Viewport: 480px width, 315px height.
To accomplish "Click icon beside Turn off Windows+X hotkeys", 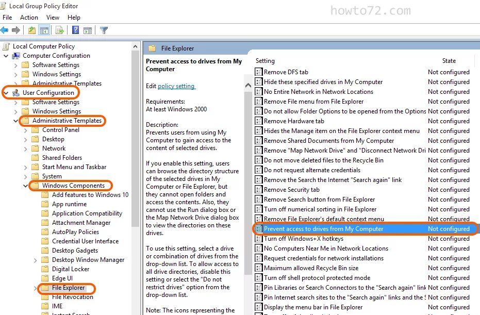I will click(259, 239).
